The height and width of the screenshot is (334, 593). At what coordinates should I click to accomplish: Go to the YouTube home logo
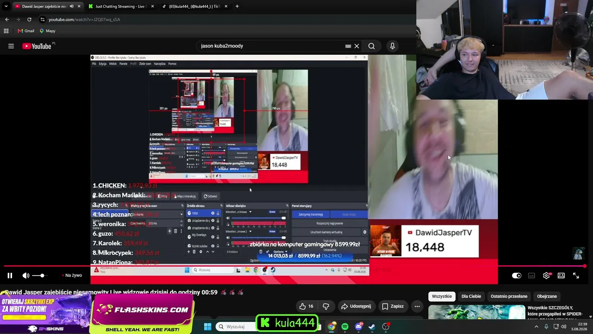point(37,46)
